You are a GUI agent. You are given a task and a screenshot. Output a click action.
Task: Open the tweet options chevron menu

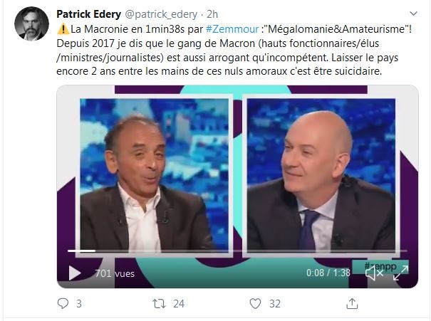[413, 14]
